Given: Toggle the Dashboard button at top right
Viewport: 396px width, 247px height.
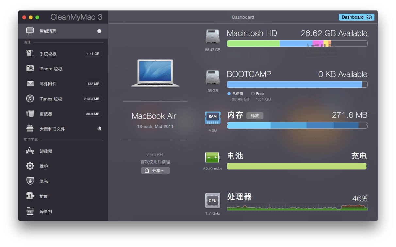Looking at the screenshot, I should pyautogui.click(x=356, y=17).
